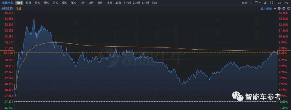The height and width of the screenshot is (110, 291).
Task: Switch to the 多日 multi-day tab
Action: click(x=28, y=3)
